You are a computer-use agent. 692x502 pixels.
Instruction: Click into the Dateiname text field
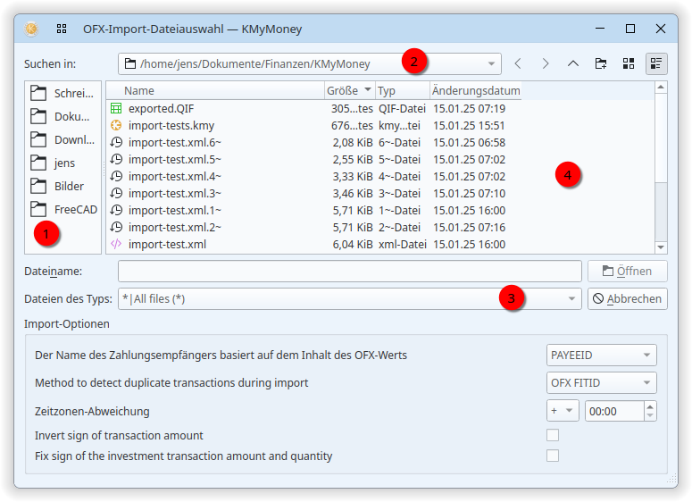point(349,271)
